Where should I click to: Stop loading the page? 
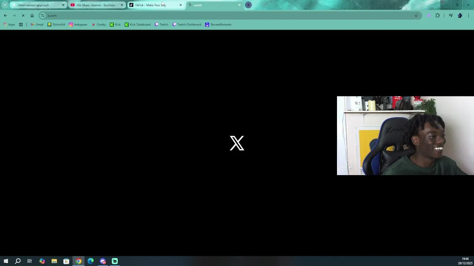(23, 16)
